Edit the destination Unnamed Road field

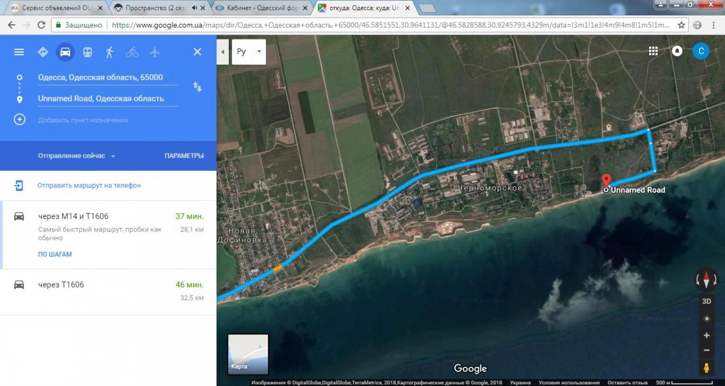click(108, 98)
